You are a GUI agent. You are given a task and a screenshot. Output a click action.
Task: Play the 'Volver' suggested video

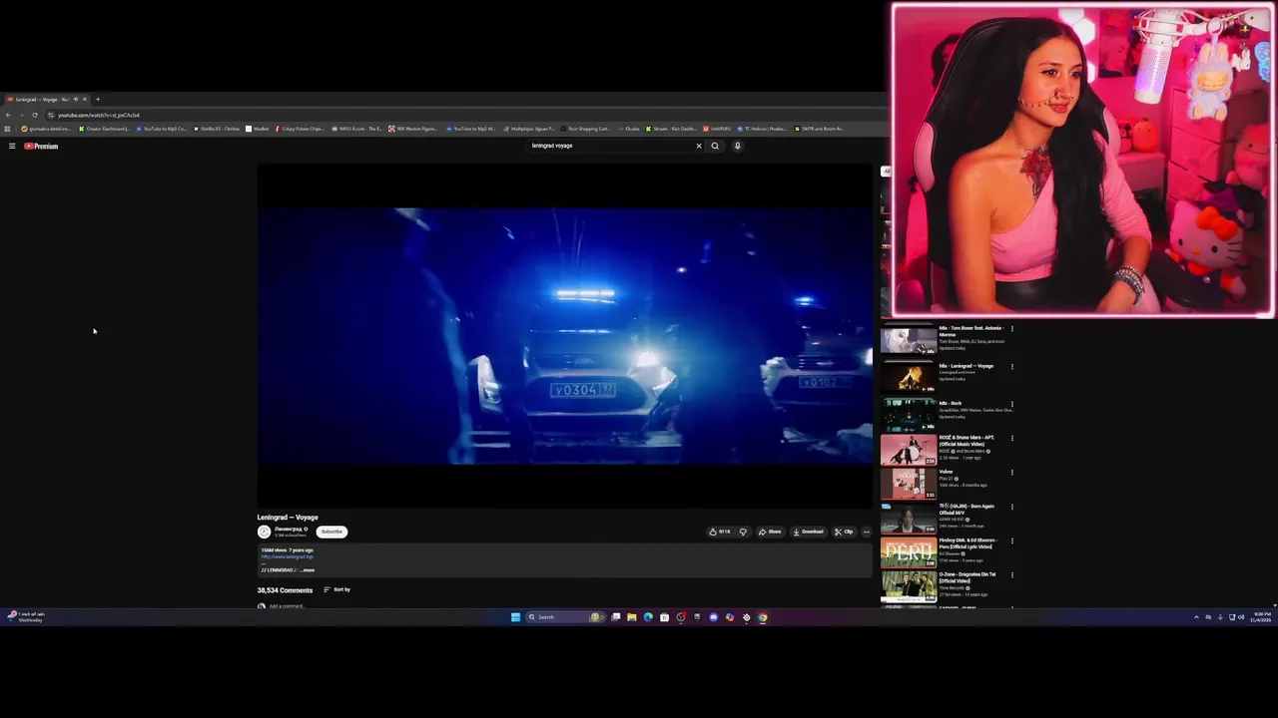click(x=909, y=484)
